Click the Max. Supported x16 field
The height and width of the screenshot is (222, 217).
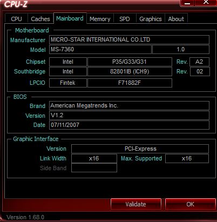point(187,158)
